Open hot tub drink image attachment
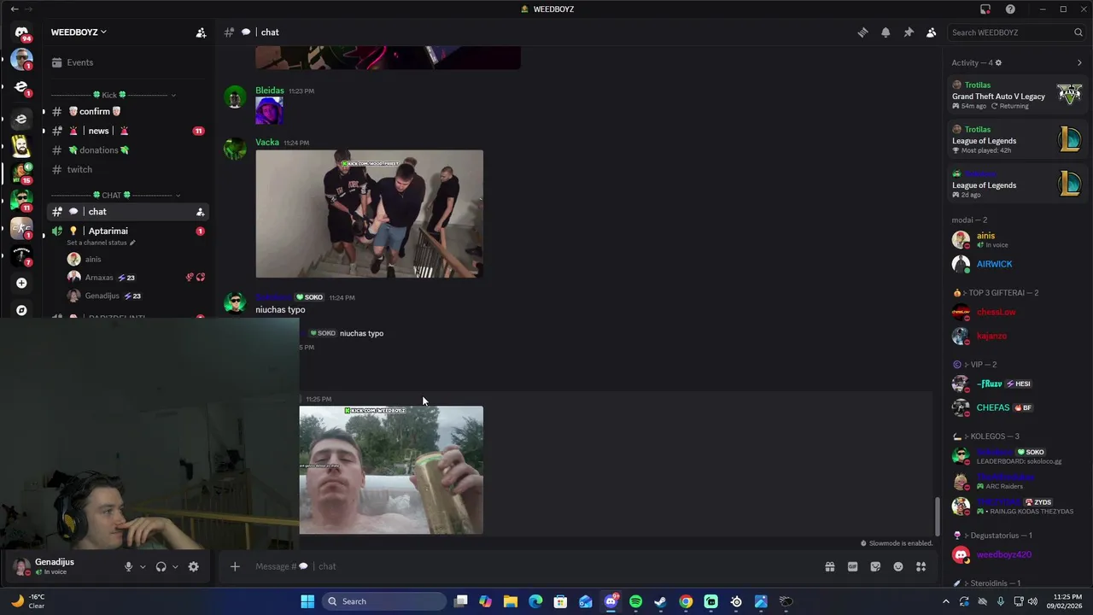 391,470
